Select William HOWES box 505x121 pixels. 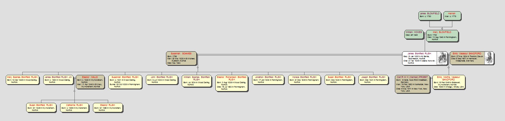414,34
